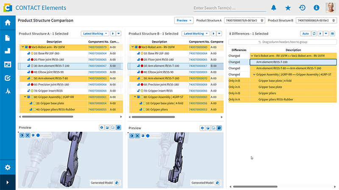
Task: Open component number 740070000079 link
Action: (97, 47)
